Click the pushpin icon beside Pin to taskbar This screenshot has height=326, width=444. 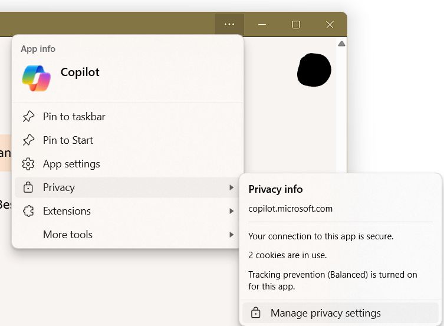click(28, 117)
